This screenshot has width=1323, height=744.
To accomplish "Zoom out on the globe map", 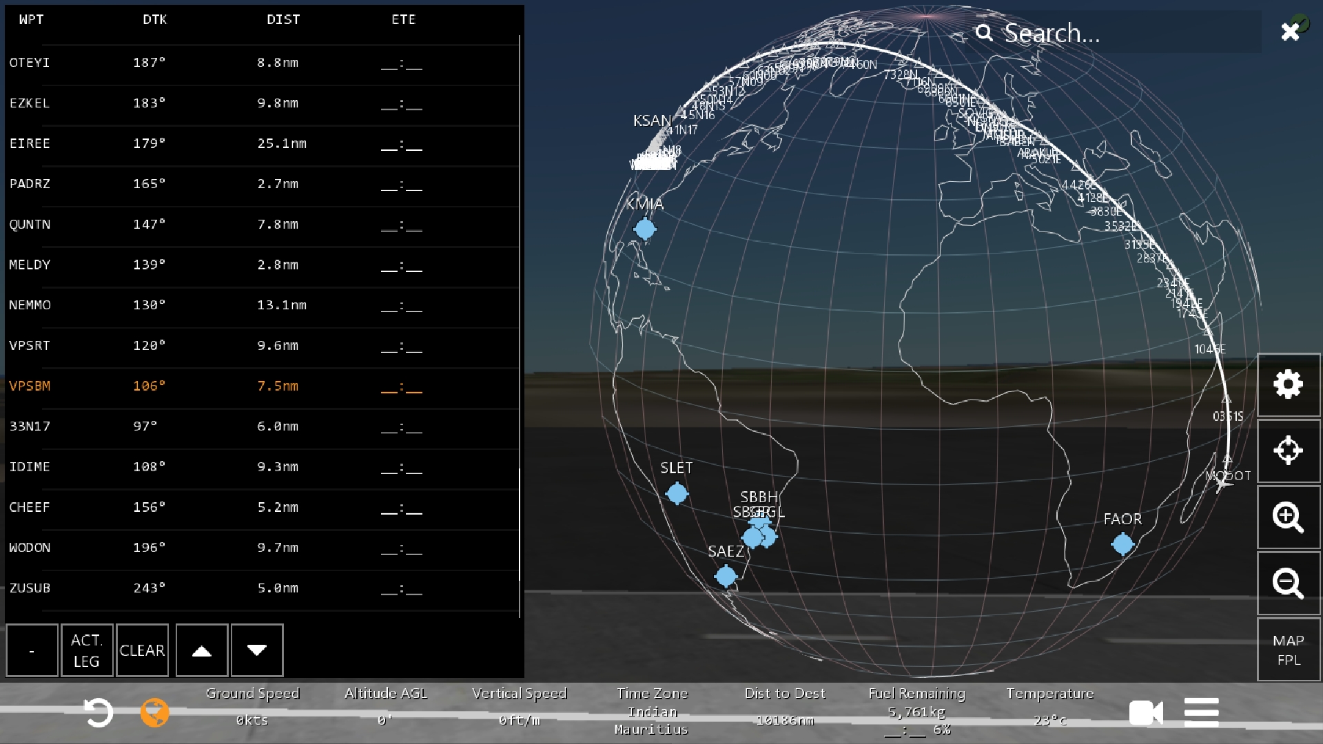I will pos(1288,583).
